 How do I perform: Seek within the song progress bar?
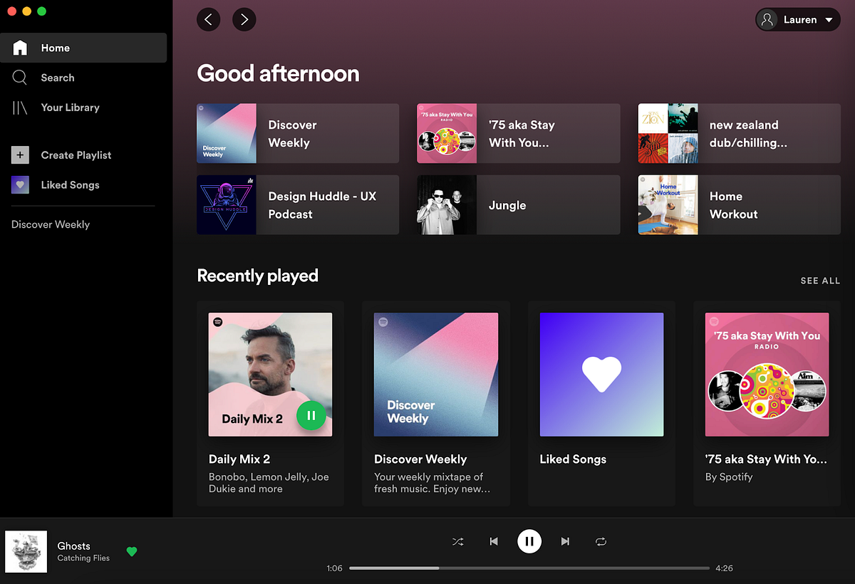click(529, 568)
